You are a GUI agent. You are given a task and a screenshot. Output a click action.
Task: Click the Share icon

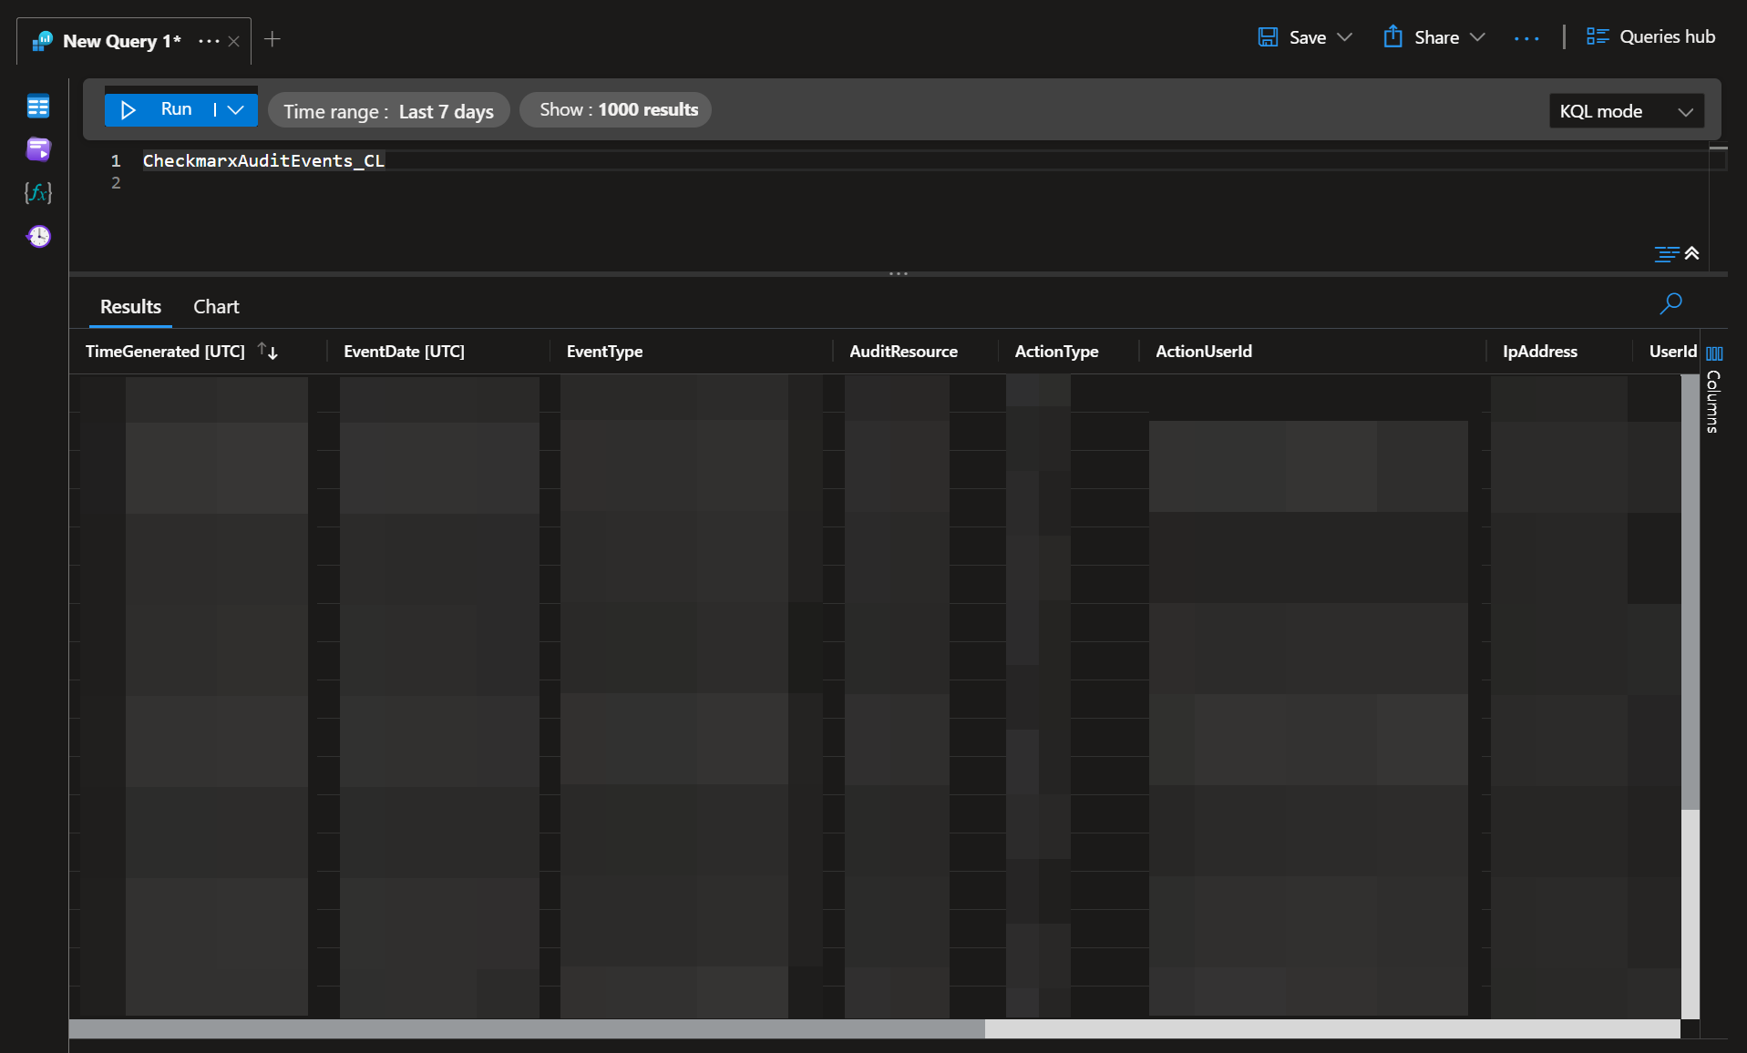[x=1393, y=36]
